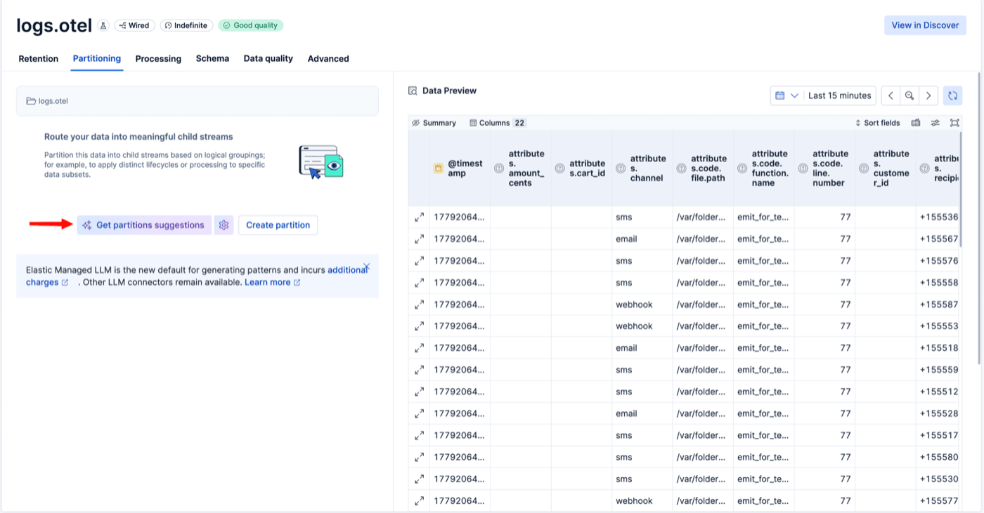Refresh the Data Preview results
The image size is (984, 513).
coord(952,95)
